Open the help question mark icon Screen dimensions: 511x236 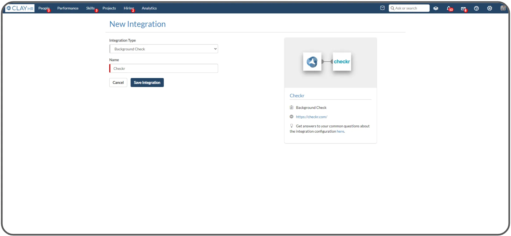coord(476,8)
